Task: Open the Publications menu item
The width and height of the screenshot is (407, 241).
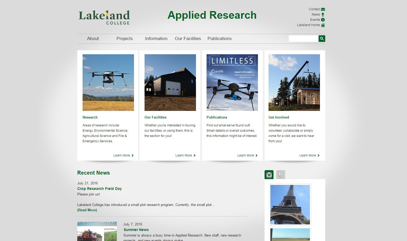Action: coord(219,38)
